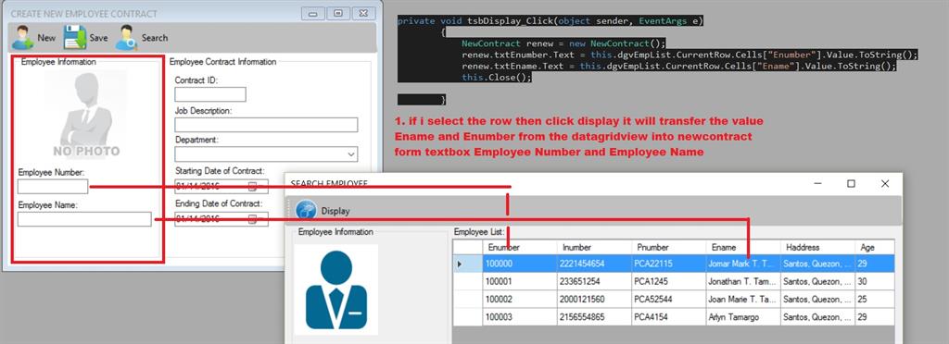This screenshot has width=949, height=344.
Task: Select the row header of employee 100000
Action: click(468, 264)
